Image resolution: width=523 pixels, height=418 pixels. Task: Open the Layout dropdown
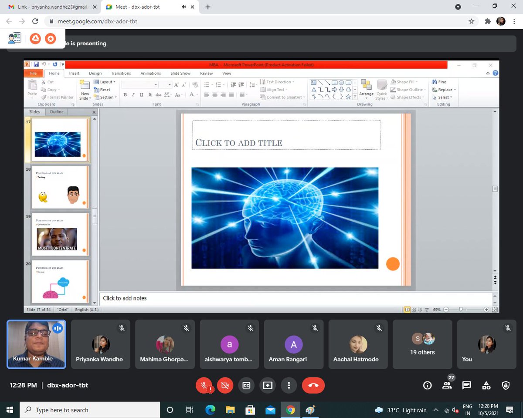[x=105, y=82]
